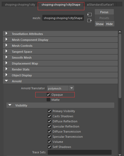Turn off Self Shadows checkbox
Image resolution: width=124 pixels, height=156 pixels.
(49, 147)
